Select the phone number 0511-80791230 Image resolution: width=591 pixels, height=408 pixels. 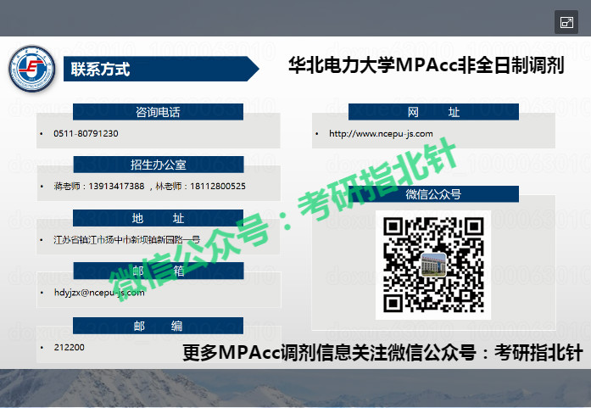click(x=86, y=133)
